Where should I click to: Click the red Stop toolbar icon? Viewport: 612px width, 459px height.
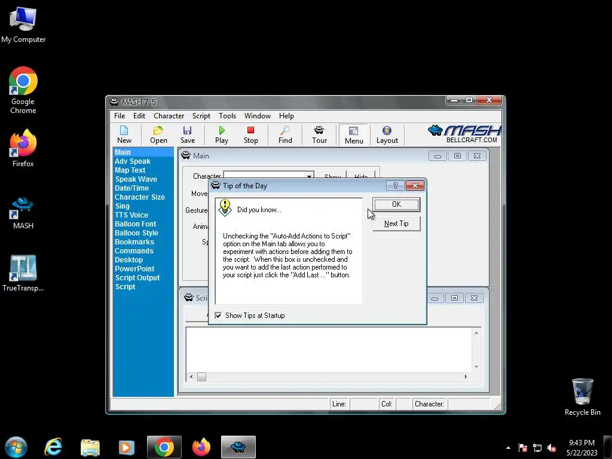[x=250, y=134]
